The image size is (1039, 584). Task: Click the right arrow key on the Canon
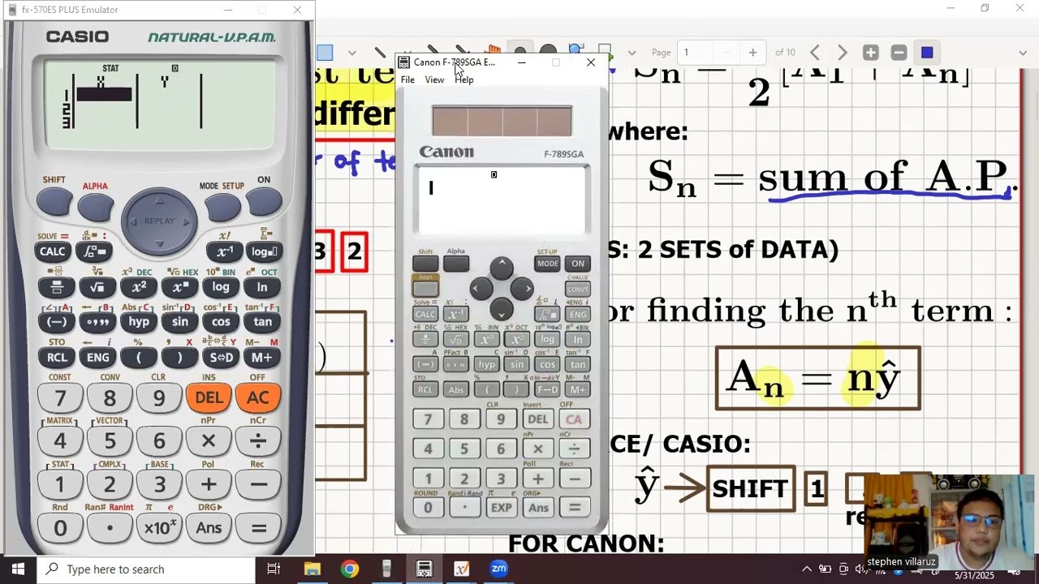524,288
